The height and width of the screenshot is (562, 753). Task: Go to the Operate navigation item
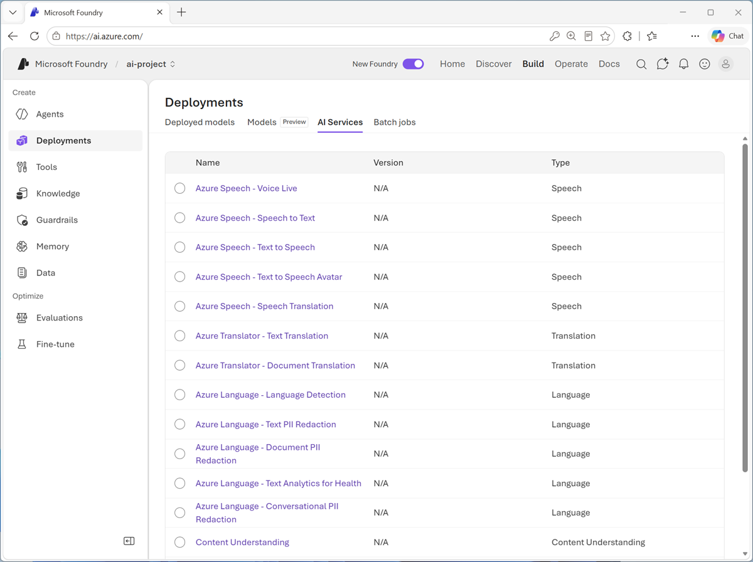click(x=571, y=64)
